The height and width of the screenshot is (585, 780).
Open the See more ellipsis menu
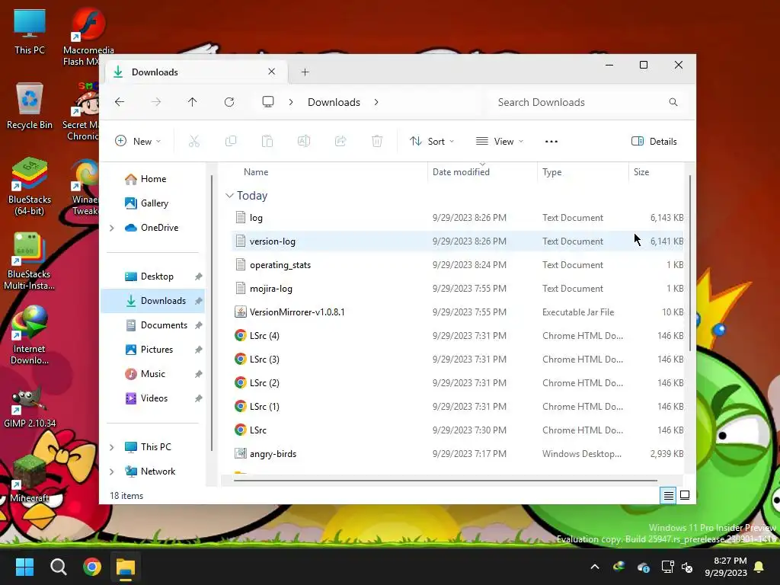tap(551, 141)
